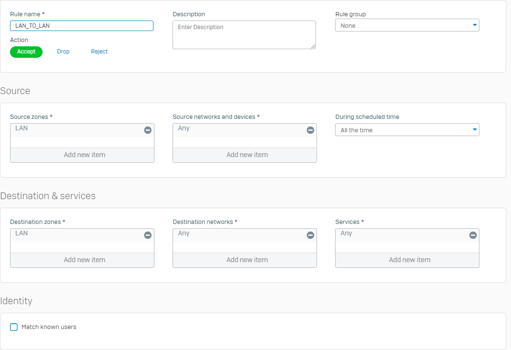Open the Rule group dropdown
The image size is (511, 350).
coord(407,25)
